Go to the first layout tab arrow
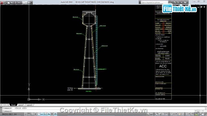The image size is (207, 116). 1,105
